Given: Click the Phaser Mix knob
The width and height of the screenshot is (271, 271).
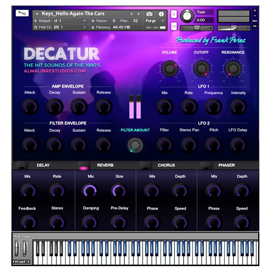Looking at the screenshot, I should point(214,191).
